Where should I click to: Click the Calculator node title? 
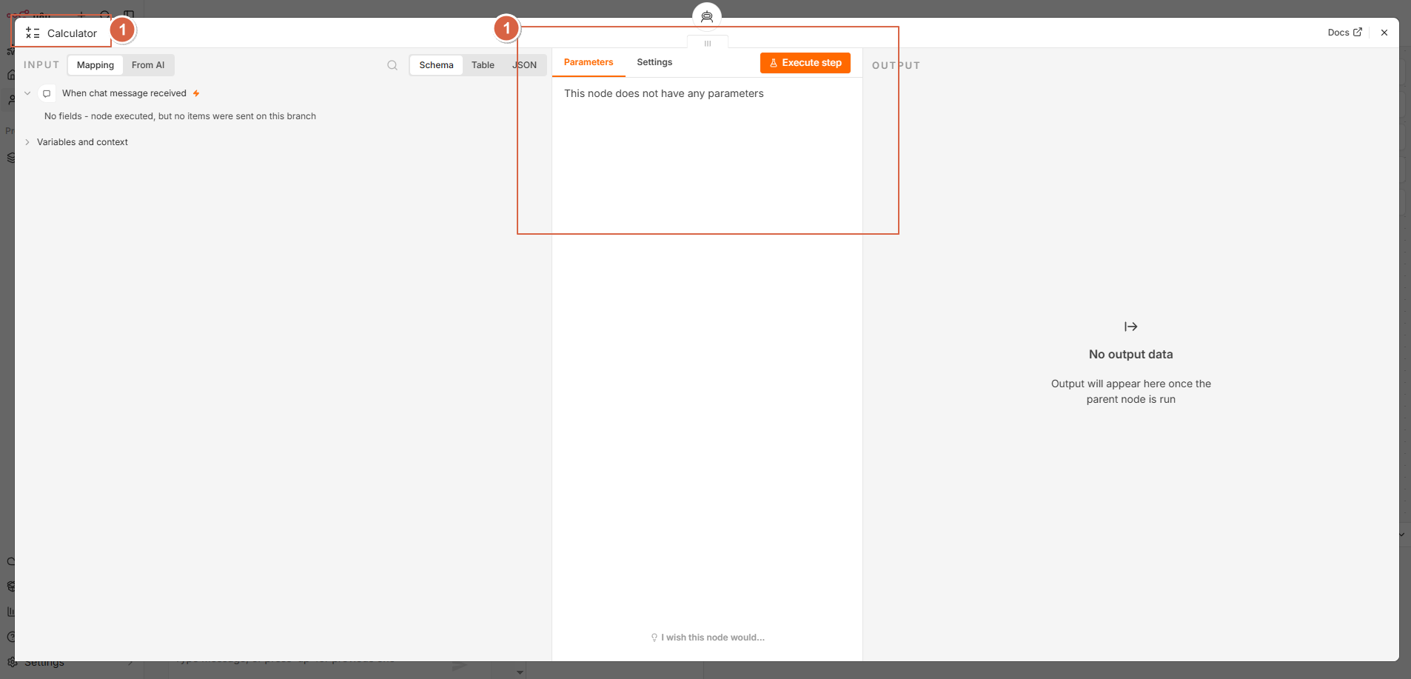click(x=72, y=33)
